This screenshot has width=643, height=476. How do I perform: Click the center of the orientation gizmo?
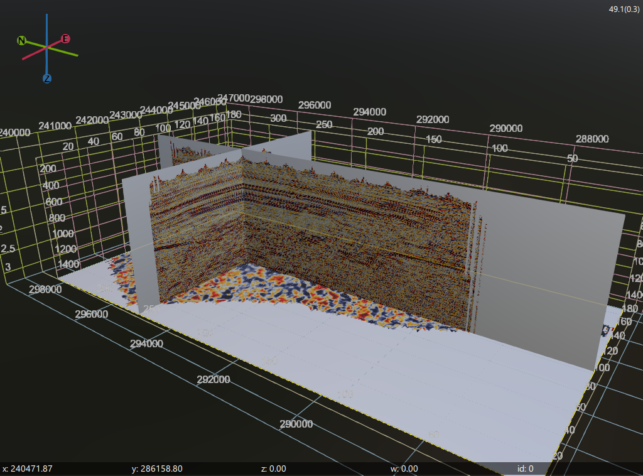[47, 47]
